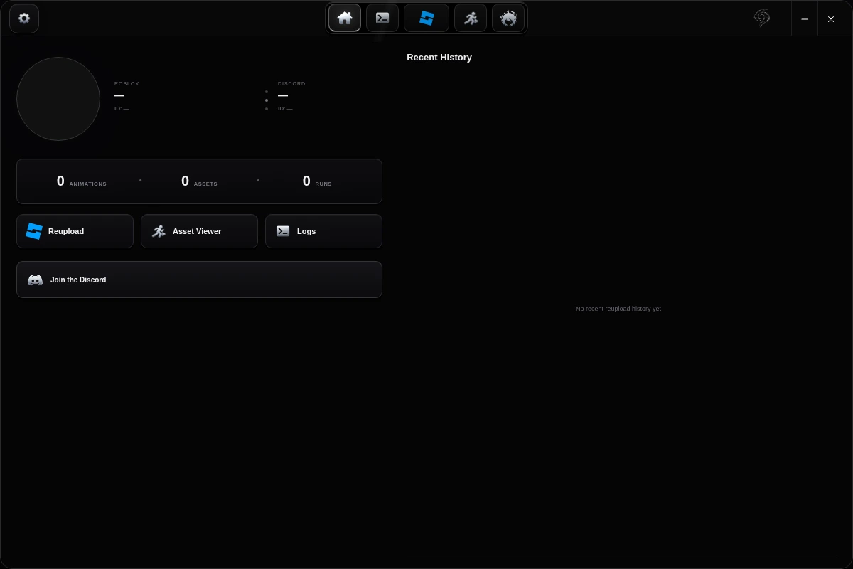
Task: Click the terminal icon in Logs button
Action: click(x=283, y=231)
